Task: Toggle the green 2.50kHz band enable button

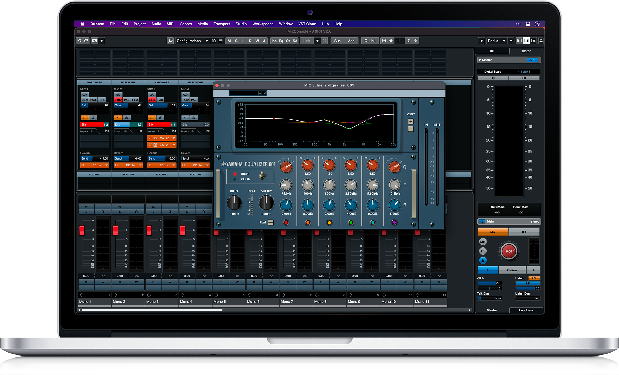Action: click(351, 223)
